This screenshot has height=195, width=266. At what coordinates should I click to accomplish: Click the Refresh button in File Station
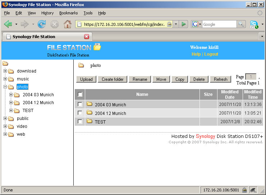tap(221, 79)
